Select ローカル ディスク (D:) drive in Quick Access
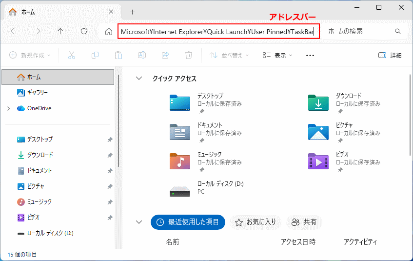The image size is (413, 261). coord(179,191)
